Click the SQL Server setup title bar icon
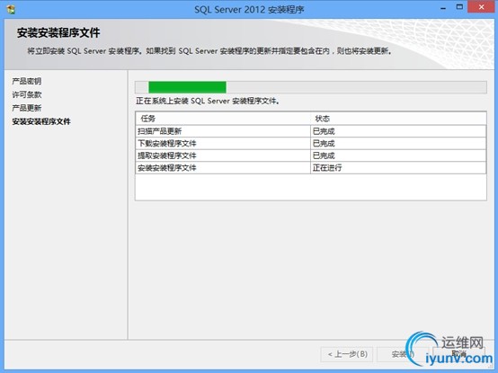 (11, 9)
